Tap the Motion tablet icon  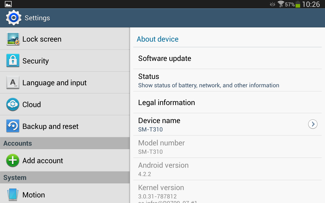pyautogui.click(x=13, y=195)
